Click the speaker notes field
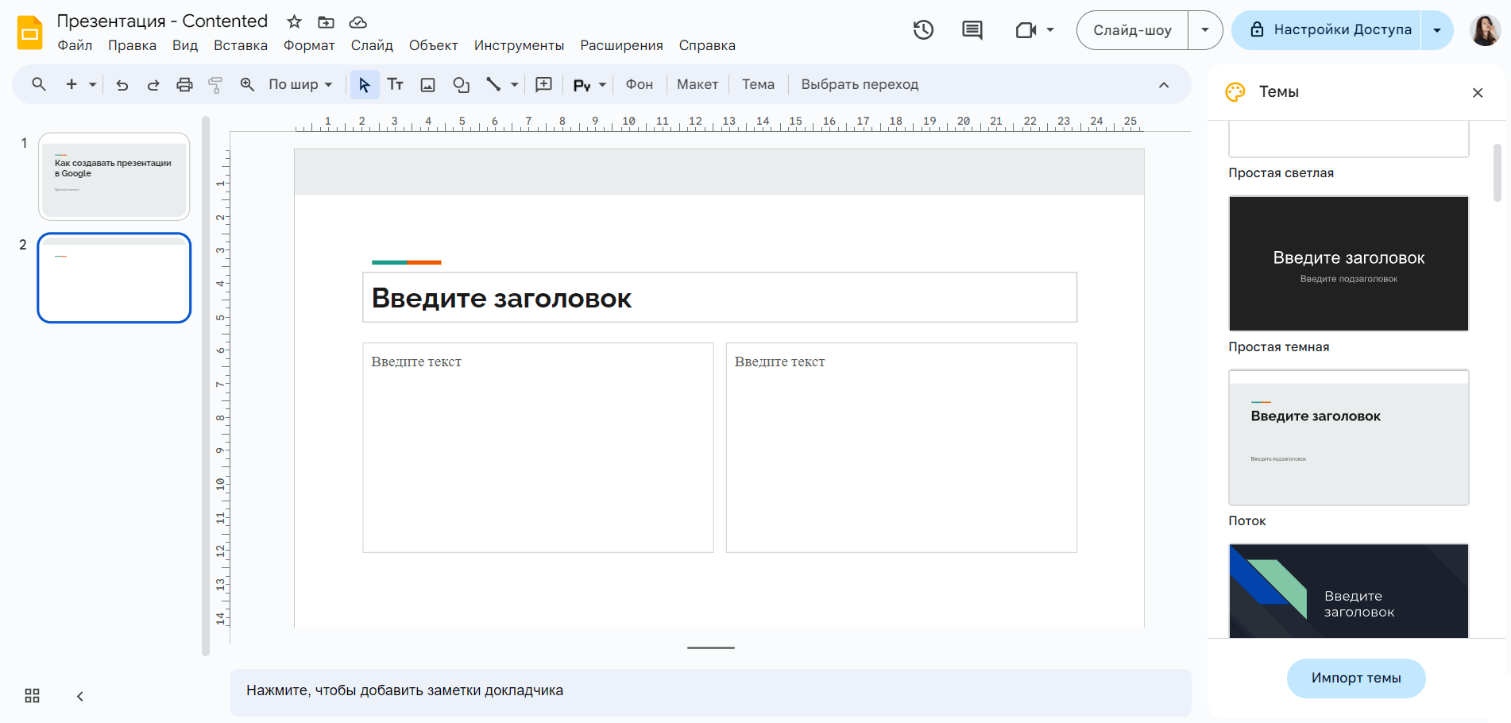 [x=710, y=691]
